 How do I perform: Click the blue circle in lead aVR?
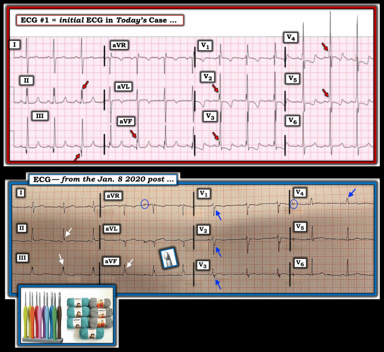[145, 204]
